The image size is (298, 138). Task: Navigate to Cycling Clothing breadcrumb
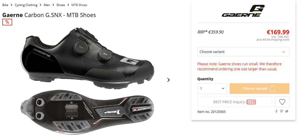click(26, 5)
